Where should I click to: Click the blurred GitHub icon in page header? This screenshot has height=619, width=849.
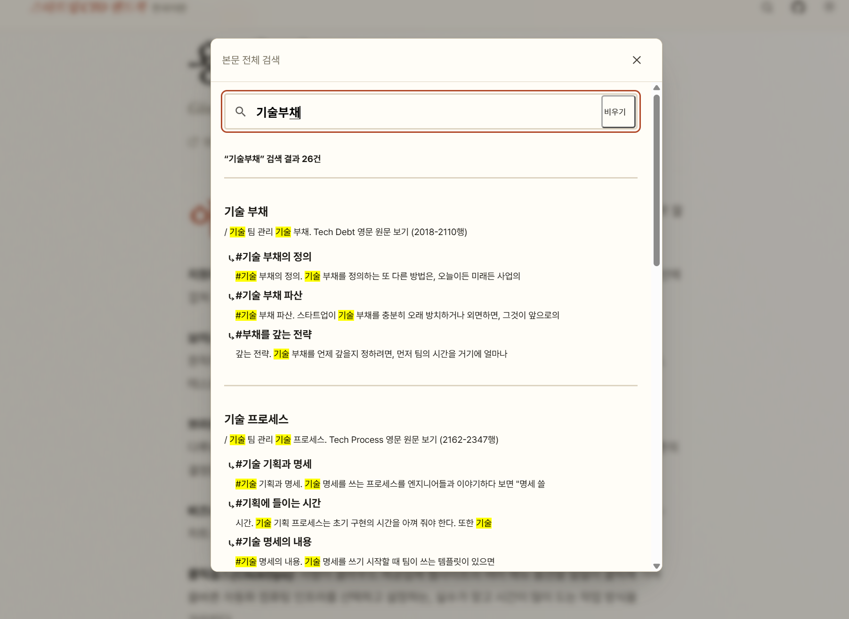pyautogui.click(x=798, y=8)
